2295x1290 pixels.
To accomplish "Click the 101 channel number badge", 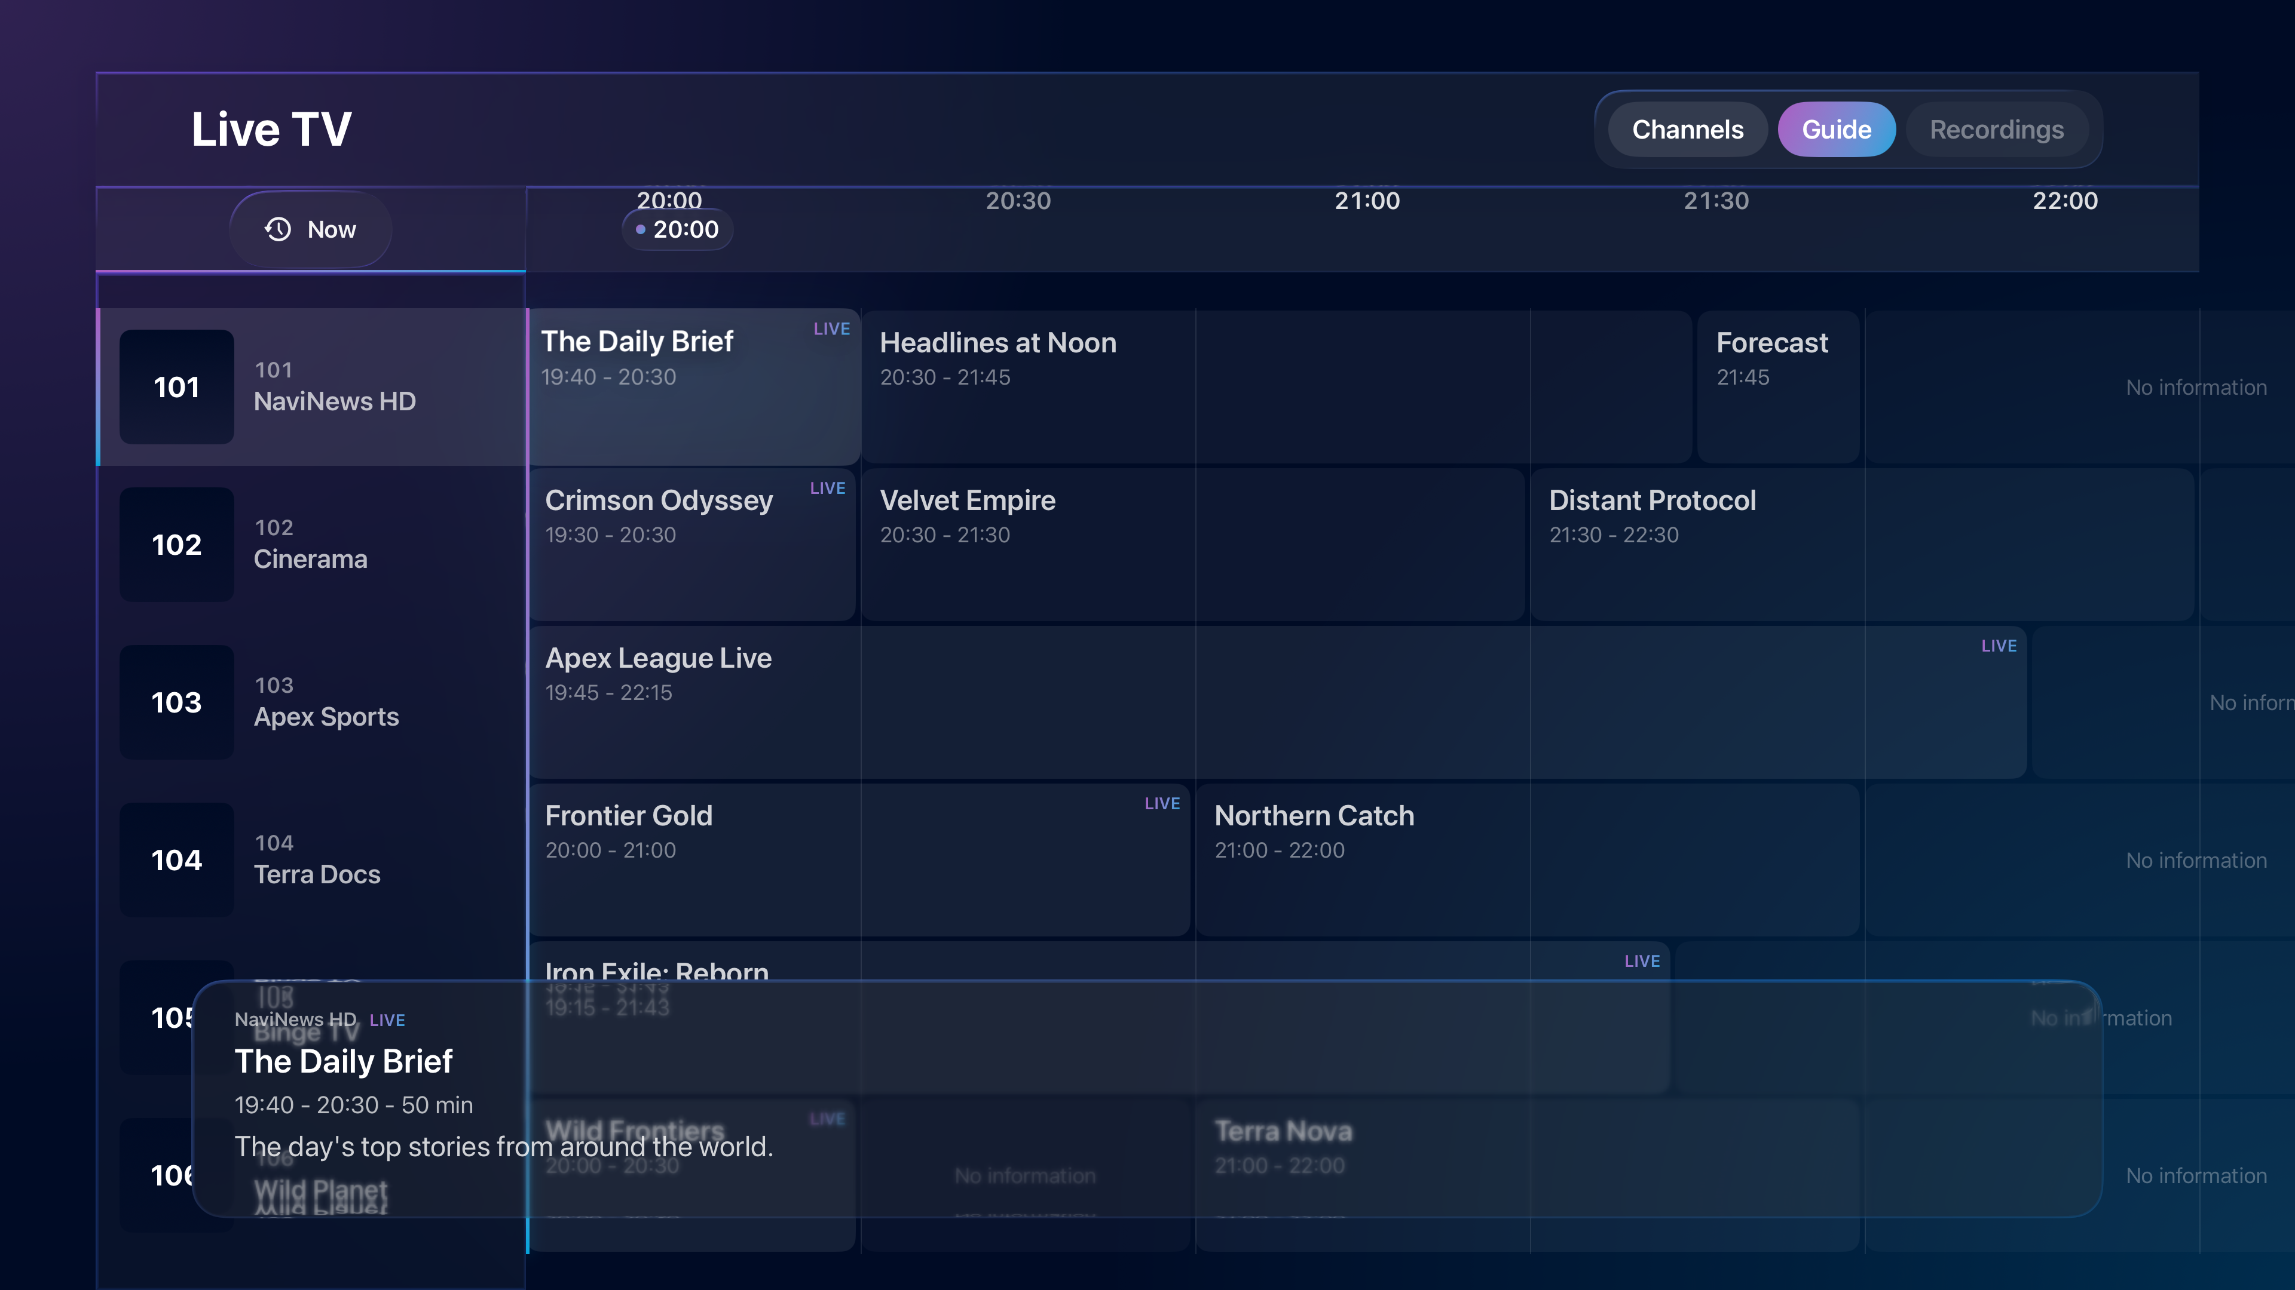I will (176, 387).
